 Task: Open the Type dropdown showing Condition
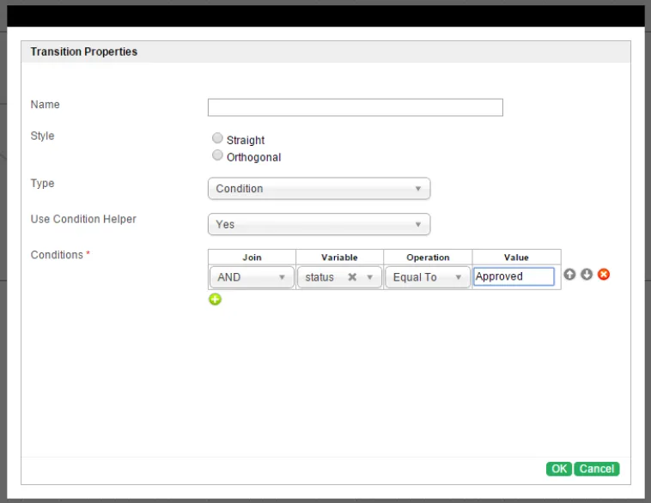319,189
